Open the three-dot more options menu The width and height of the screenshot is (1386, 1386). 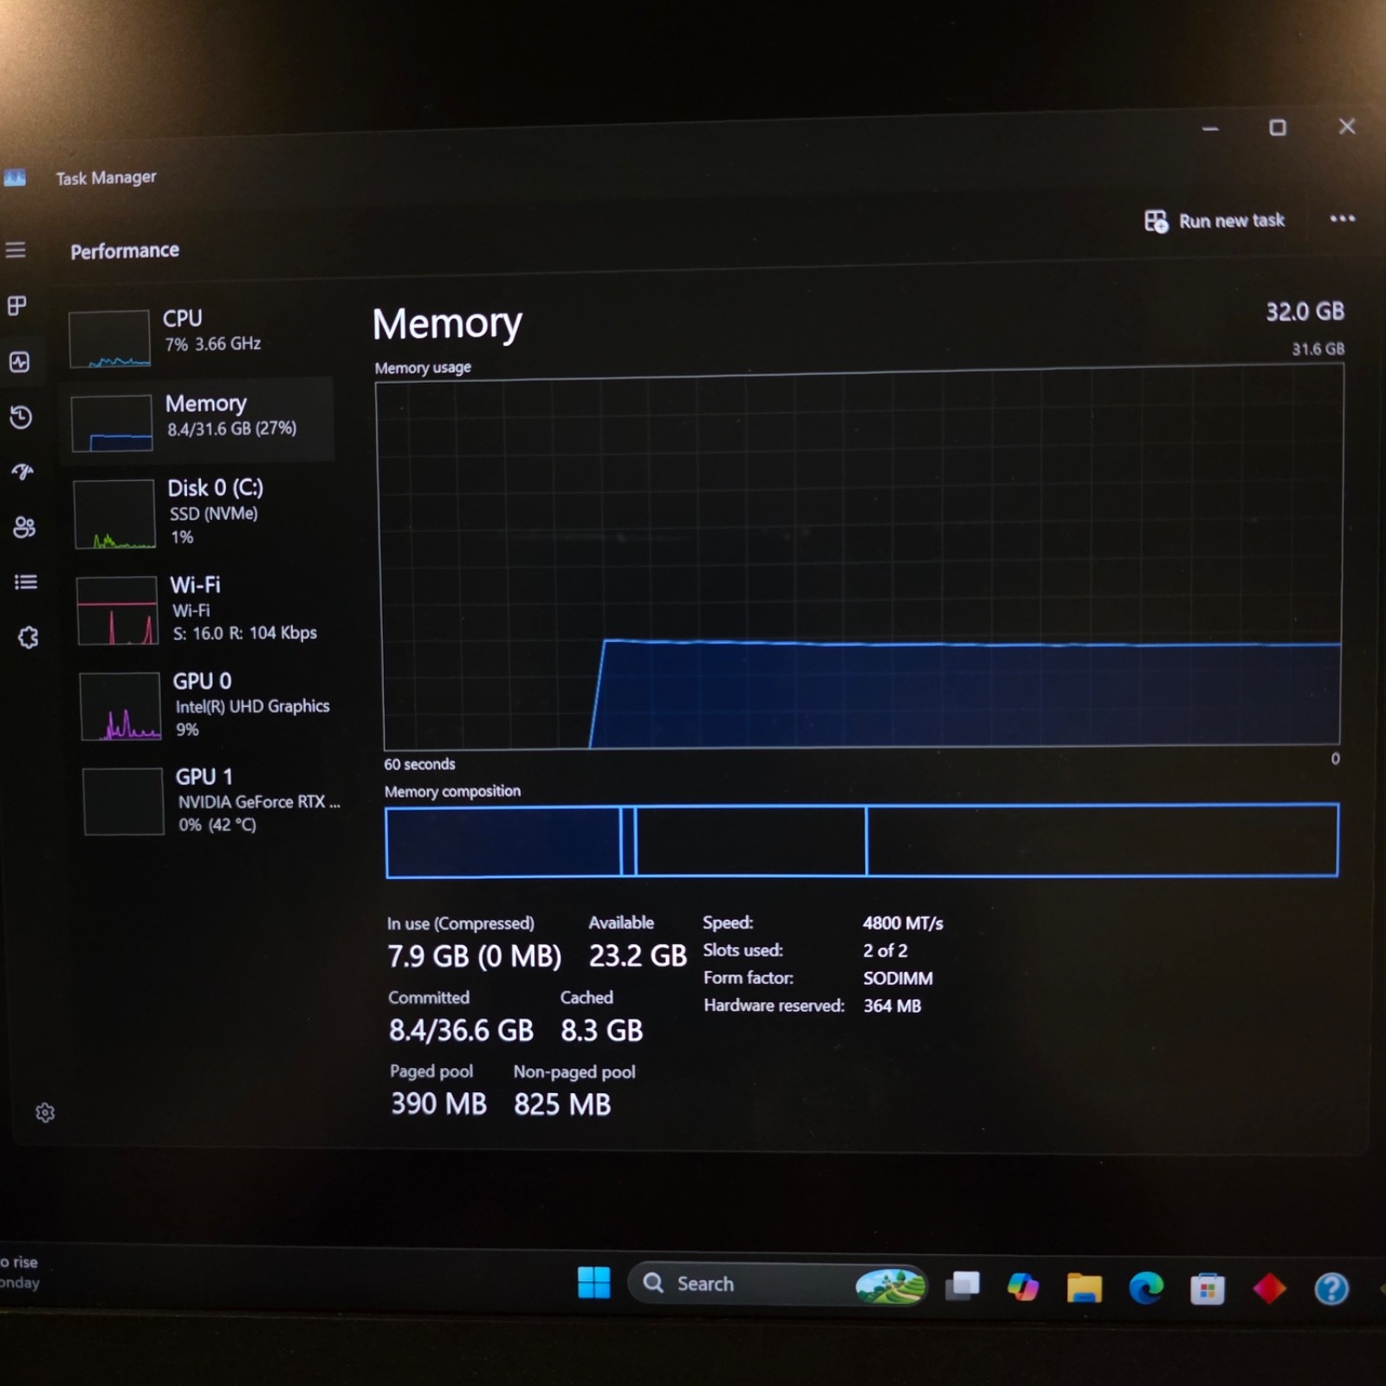pyautogui.click(x=1342, y=218)
